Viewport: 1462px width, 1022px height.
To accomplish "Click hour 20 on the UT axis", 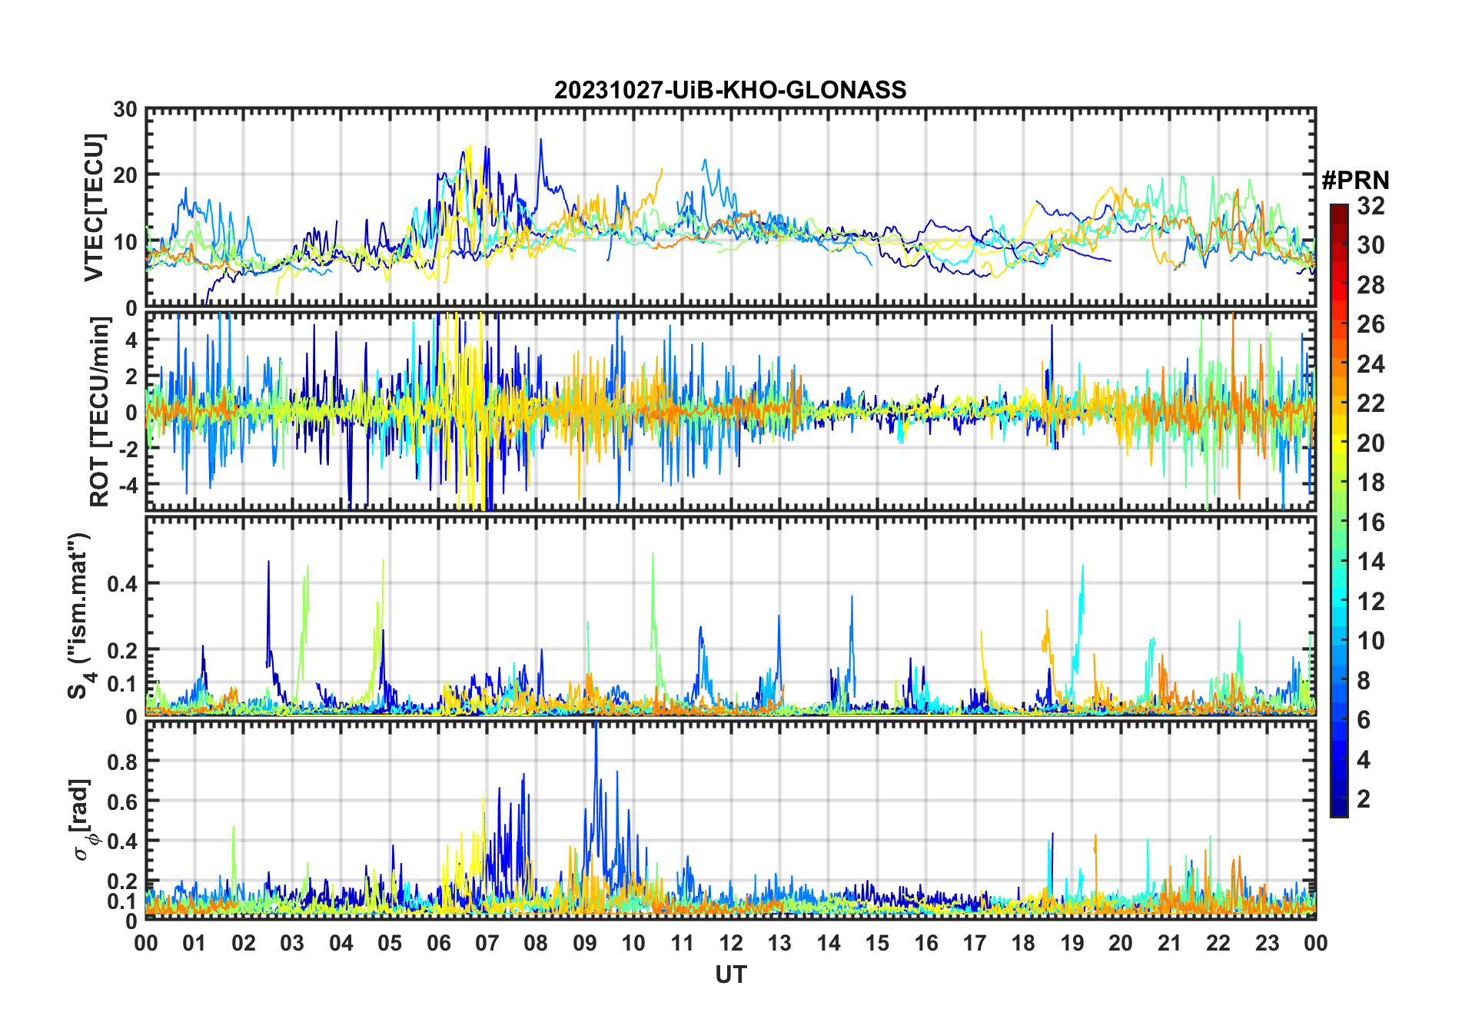I will (x=1121, y=943).
